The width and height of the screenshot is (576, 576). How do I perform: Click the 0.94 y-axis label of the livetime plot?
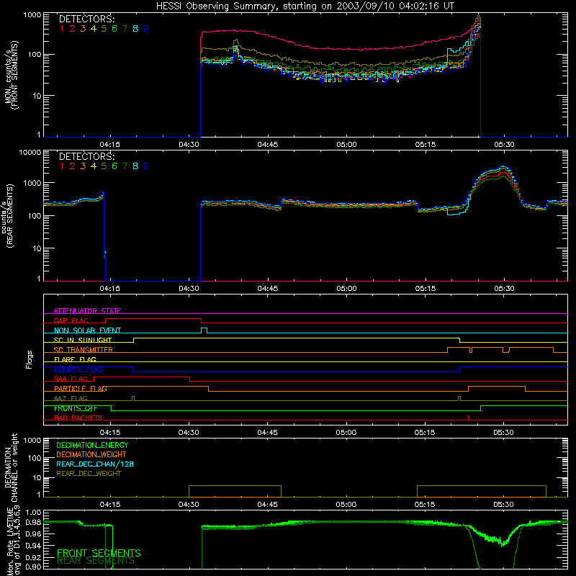[x=33, y=546]
